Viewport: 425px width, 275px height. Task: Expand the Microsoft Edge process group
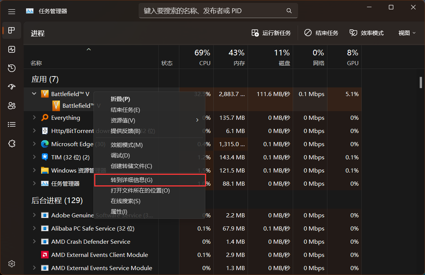point(34,144)
